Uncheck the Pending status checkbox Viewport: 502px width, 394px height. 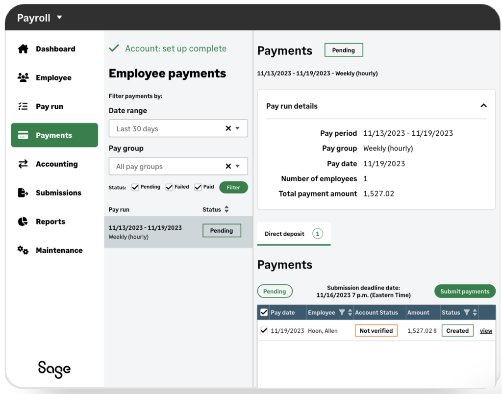click(x=135, y=187)
